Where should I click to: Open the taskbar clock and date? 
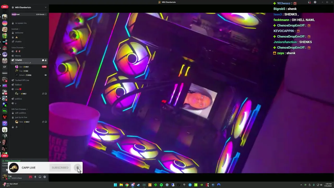(x=329, y=185)
